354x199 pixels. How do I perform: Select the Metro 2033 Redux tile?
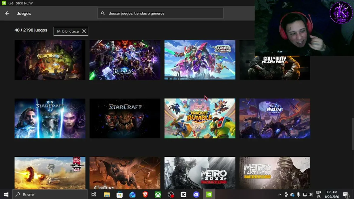pos(200,173)
